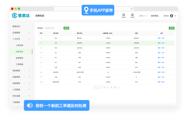This screenshot has width=188, height=119.
Task: Expand the 区域管理 sidebar menu
Action: tap(21, 33)
